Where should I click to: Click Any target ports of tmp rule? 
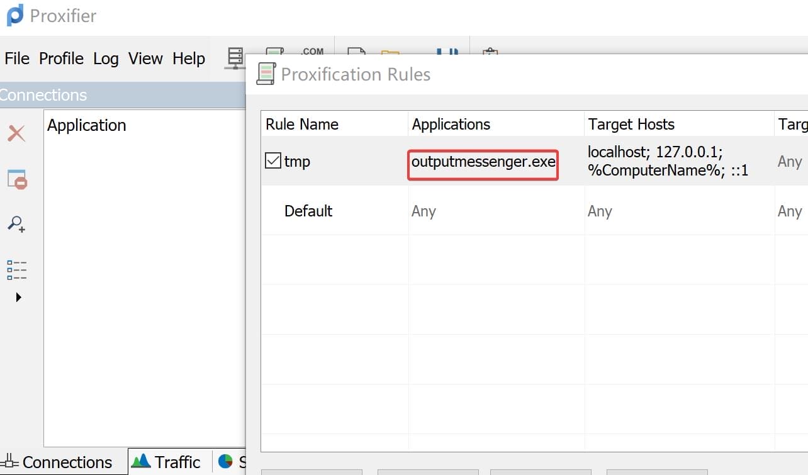790,162
